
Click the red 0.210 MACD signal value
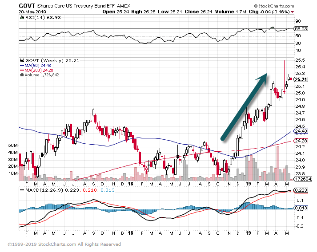click(x=90, y=190)
